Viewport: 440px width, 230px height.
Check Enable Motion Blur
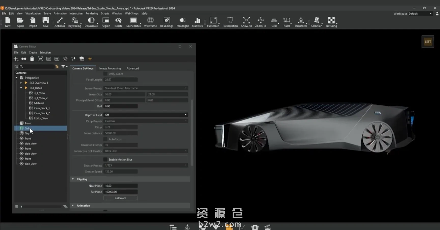(105, 159)
